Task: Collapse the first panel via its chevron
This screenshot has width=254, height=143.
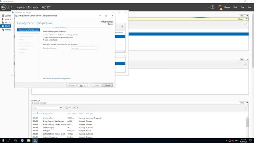Action: (246, 24)
